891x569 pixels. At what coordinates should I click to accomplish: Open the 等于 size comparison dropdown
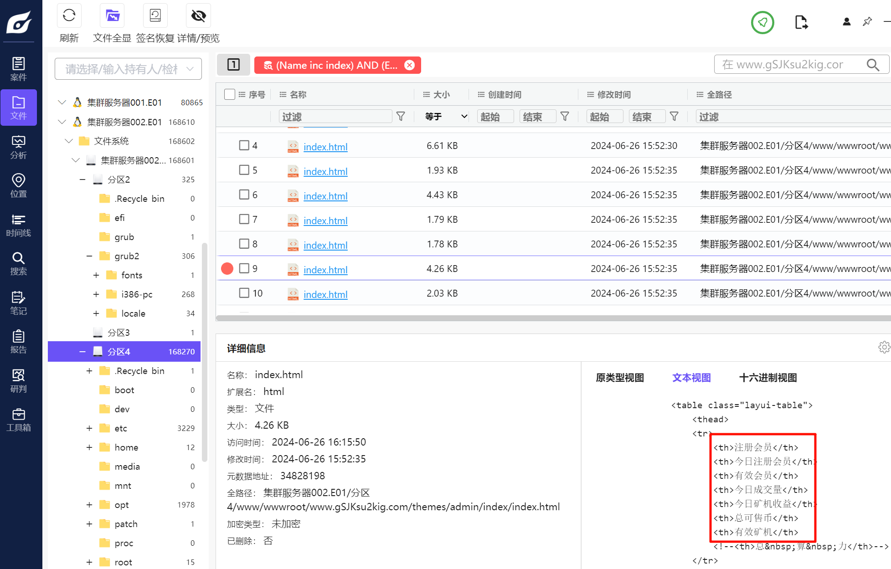446,117
